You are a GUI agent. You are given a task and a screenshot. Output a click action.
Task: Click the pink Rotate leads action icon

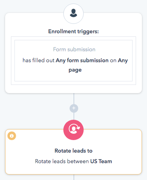[x=73, y=130]
